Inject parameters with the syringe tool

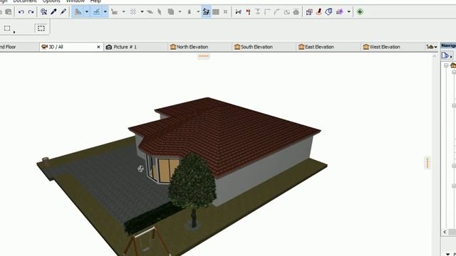[x=63, y=12]
